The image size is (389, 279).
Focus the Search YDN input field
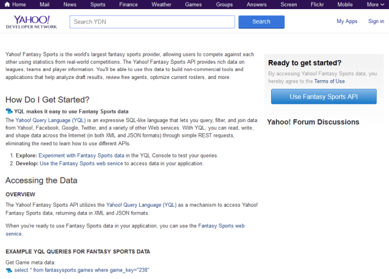[152, 22]
